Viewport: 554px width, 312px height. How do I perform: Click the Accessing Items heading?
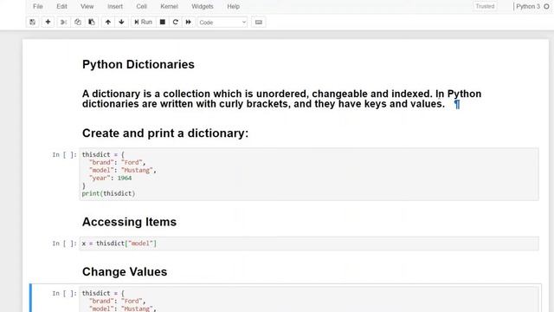point(129,222)
